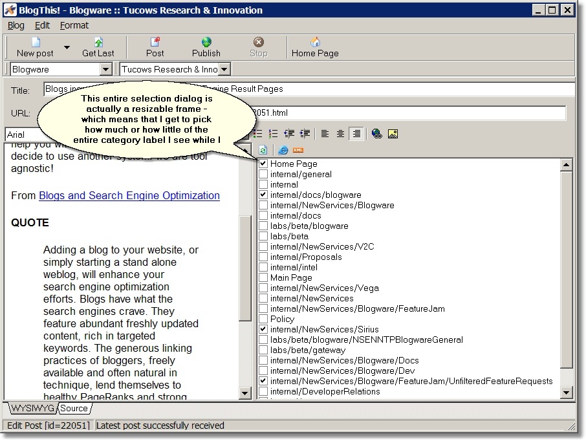This screenshot has height=441, width=586.
Task: Click the Post toolbar icon
Action: pyautogui.click(x=155, y=42)
